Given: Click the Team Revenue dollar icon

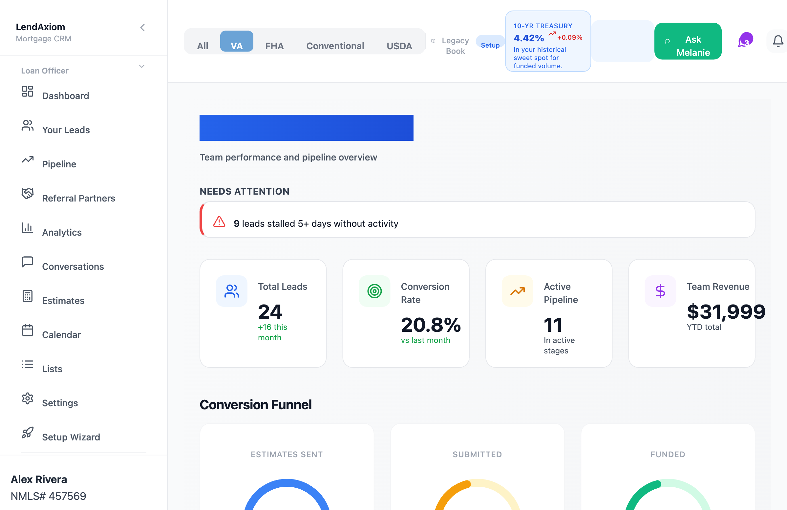Looking at the screenshot, I should pos(660,291).
